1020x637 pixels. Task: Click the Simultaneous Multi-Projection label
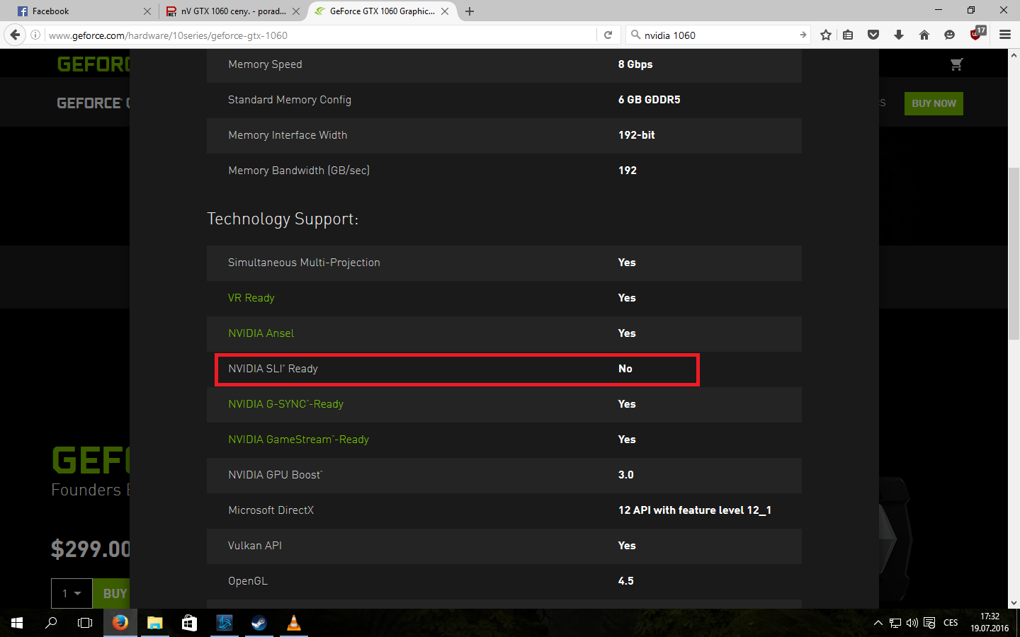[x=304, y=263]
